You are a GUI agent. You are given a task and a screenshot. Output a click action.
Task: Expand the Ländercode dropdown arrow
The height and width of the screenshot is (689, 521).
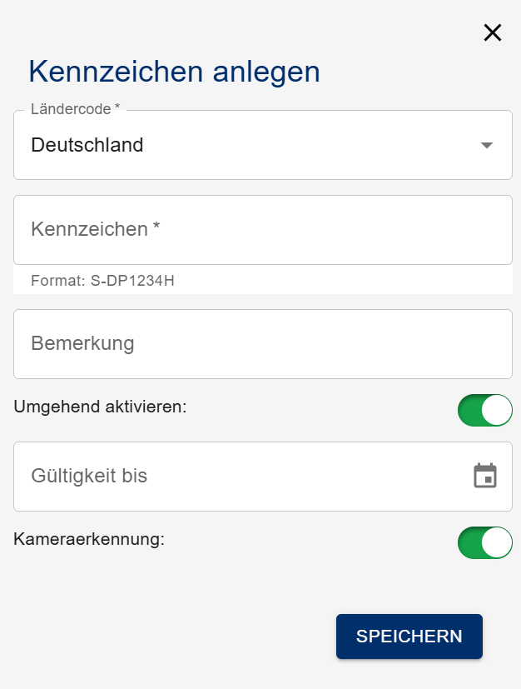(487, 145)
